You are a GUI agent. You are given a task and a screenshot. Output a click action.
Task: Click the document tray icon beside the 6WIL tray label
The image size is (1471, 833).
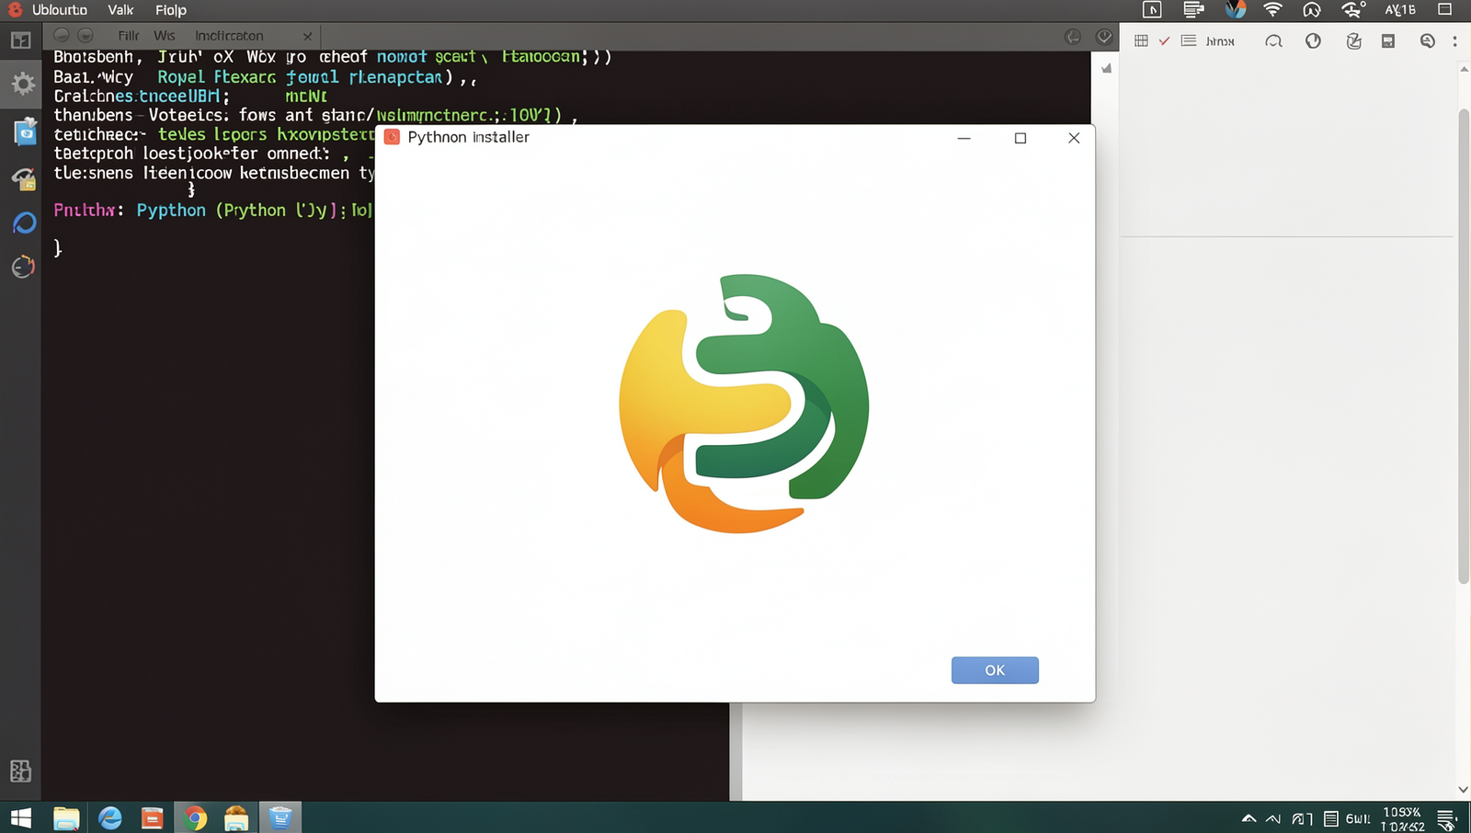tap(1330, 818)
